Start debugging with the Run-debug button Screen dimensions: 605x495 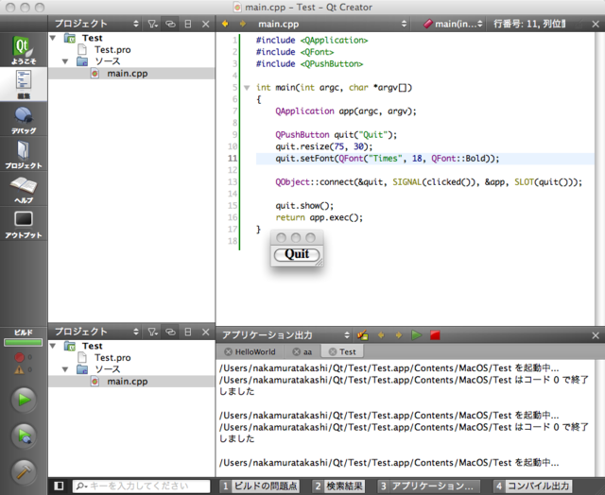point(24,435)
